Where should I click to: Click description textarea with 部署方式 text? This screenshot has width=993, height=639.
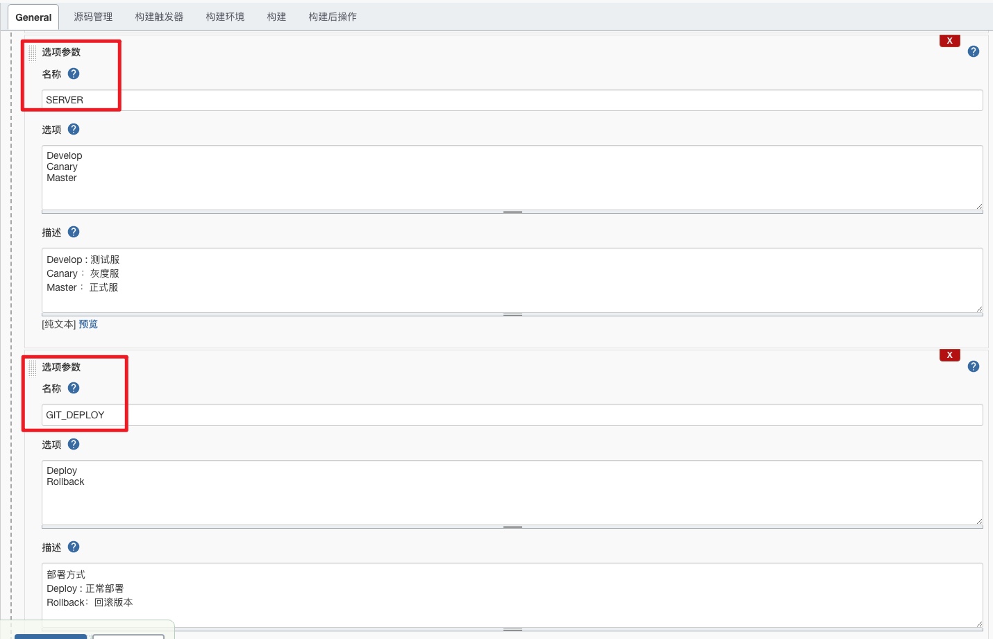(x=512, y=595)
